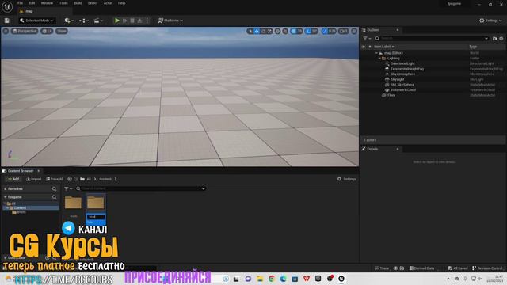Click the Outliner search field

tap(432, 39)
